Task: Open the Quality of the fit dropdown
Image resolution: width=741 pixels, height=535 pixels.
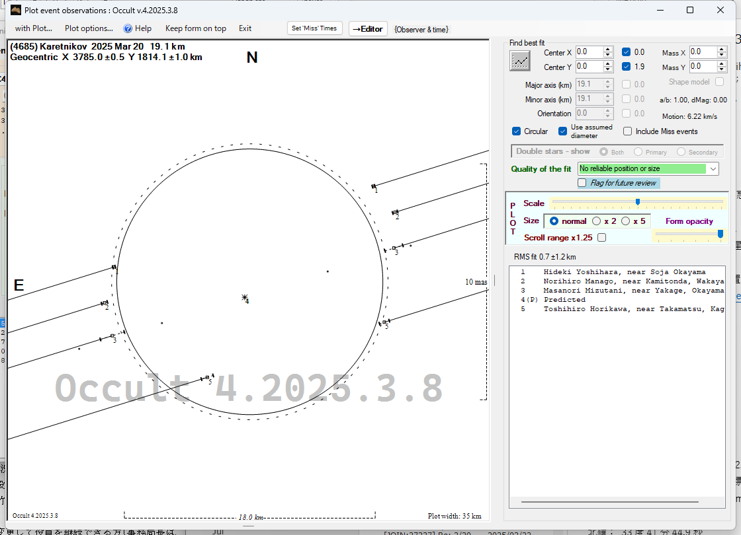Action: 712,169
